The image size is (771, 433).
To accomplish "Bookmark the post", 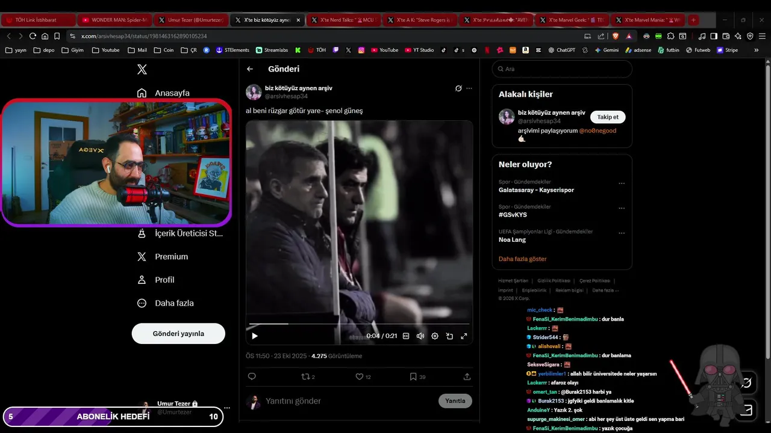I will (x=413, y=376).
